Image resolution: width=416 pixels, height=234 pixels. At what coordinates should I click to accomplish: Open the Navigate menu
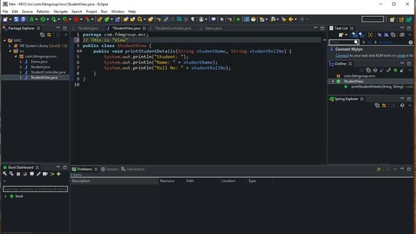[60, 12]
